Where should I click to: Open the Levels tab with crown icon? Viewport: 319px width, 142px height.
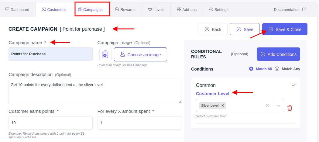pos(156,9)
